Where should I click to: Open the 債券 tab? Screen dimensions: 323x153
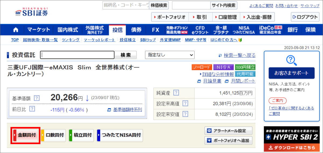(x=136, y=30)
